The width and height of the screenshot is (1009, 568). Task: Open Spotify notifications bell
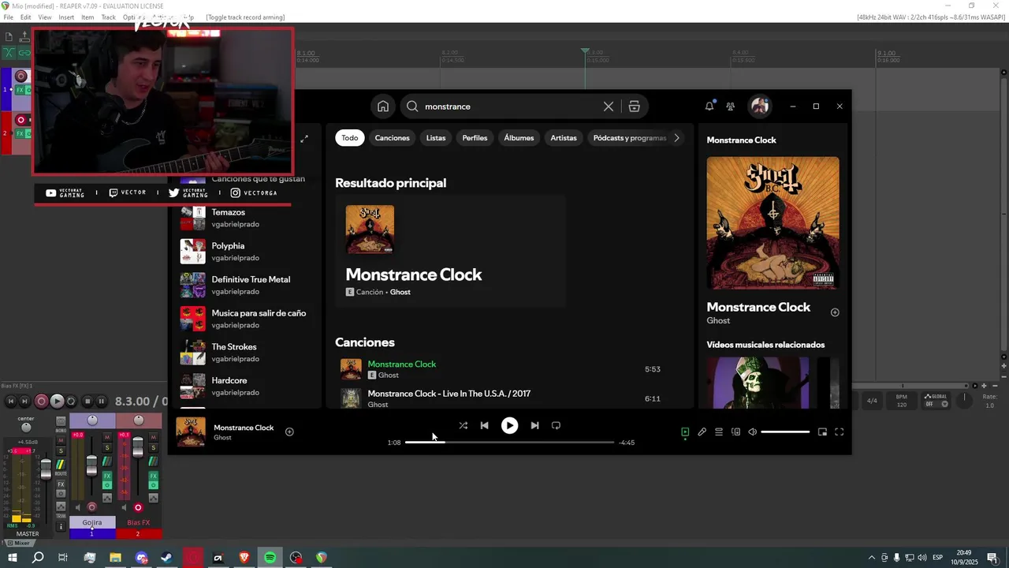tap(709, 106)
